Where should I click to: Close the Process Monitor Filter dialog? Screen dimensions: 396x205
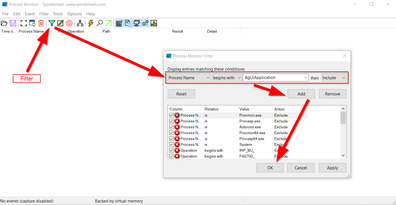click(345, 56)
